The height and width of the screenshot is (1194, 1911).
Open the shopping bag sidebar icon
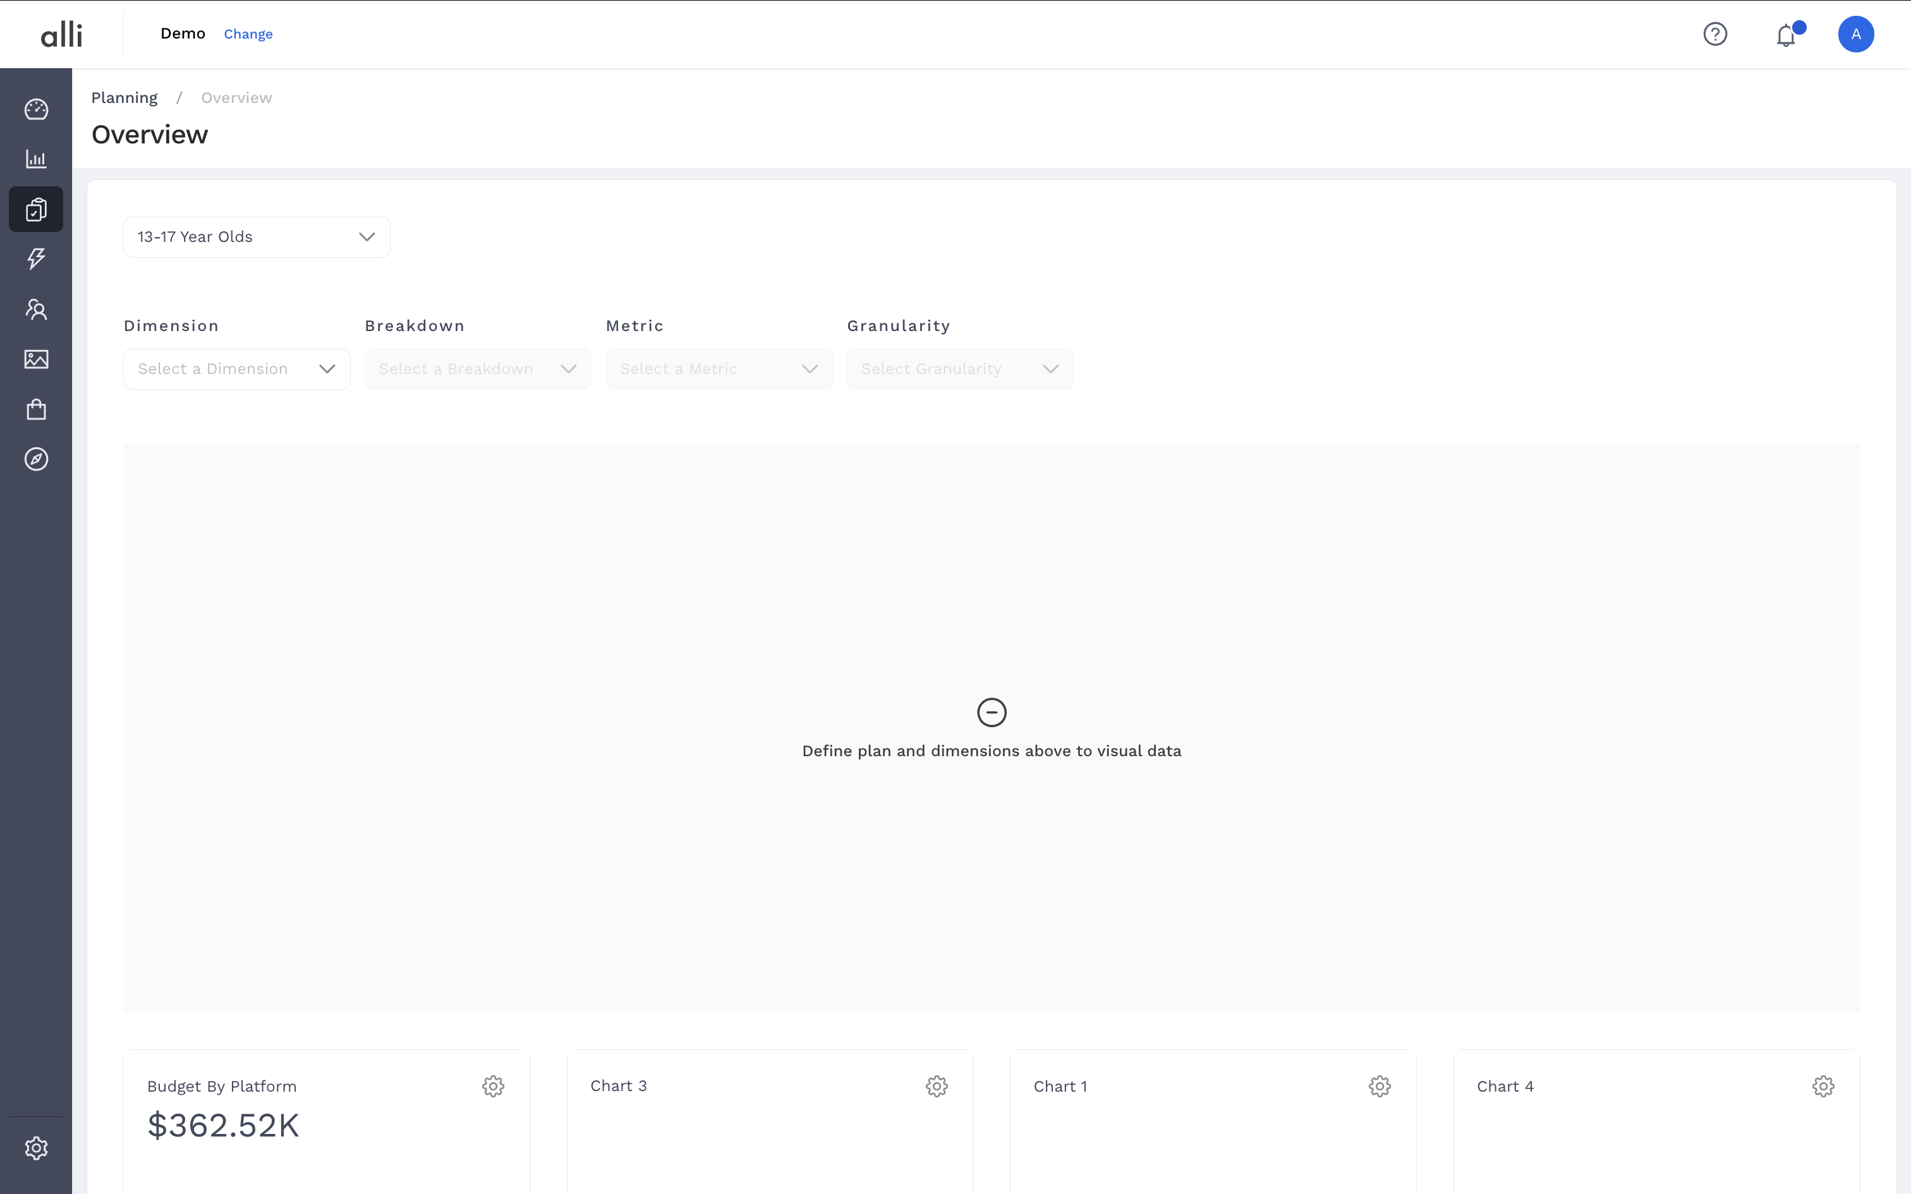[36, 409]
